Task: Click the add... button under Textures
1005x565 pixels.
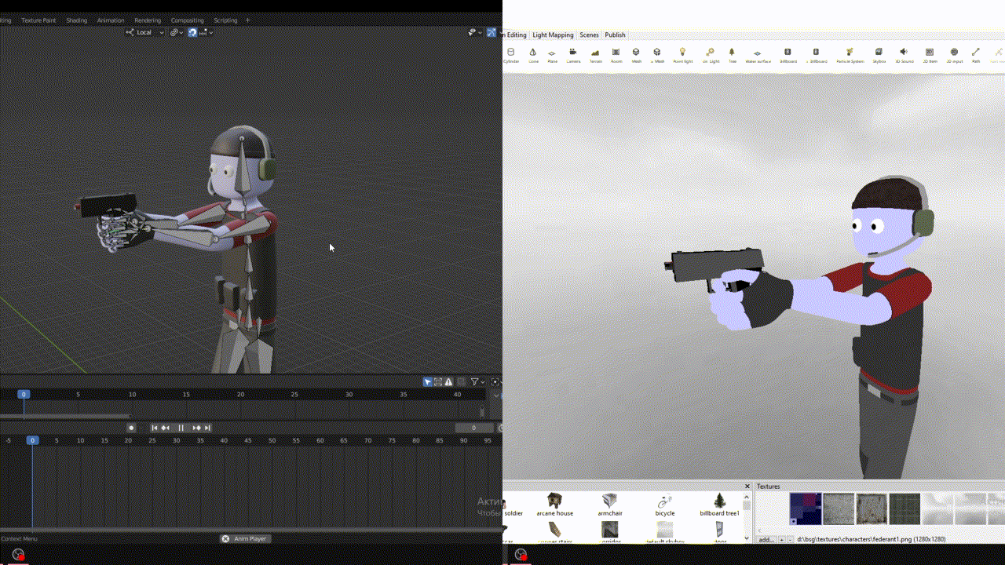Action: [x=766, y=540]
